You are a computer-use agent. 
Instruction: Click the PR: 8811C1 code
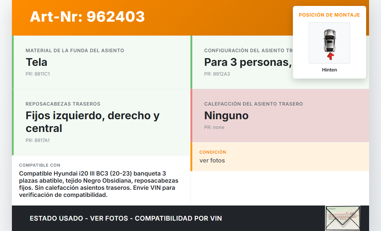tap(38, 74)
